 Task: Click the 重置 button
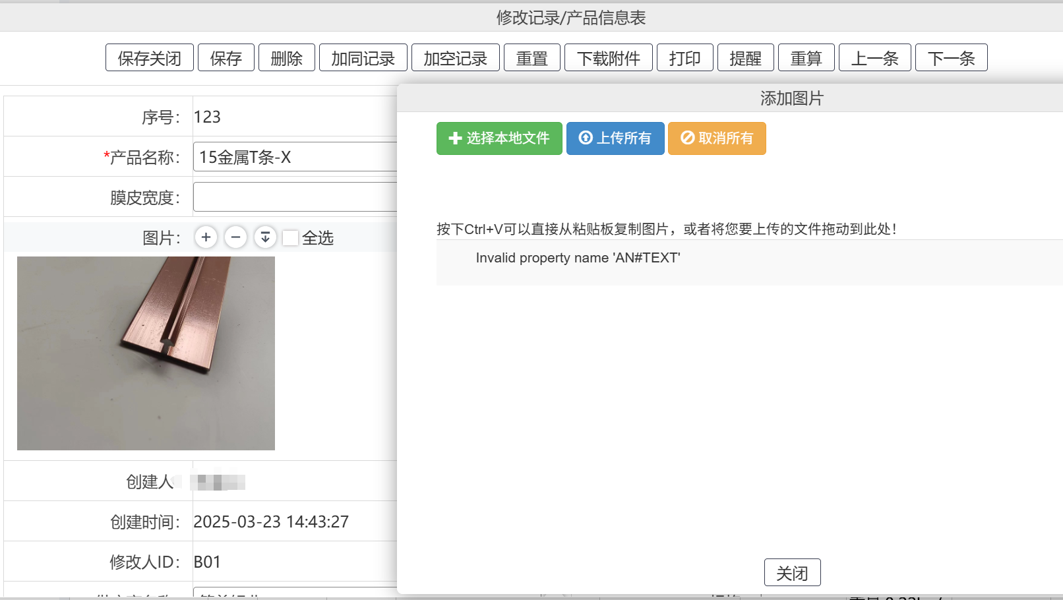(x=532, y=57)
